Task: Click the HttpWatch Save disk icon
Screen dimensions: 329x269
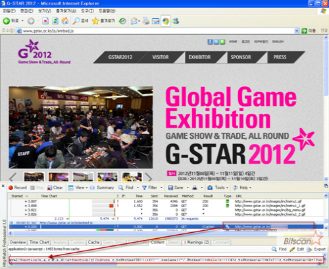Action: 170,188
